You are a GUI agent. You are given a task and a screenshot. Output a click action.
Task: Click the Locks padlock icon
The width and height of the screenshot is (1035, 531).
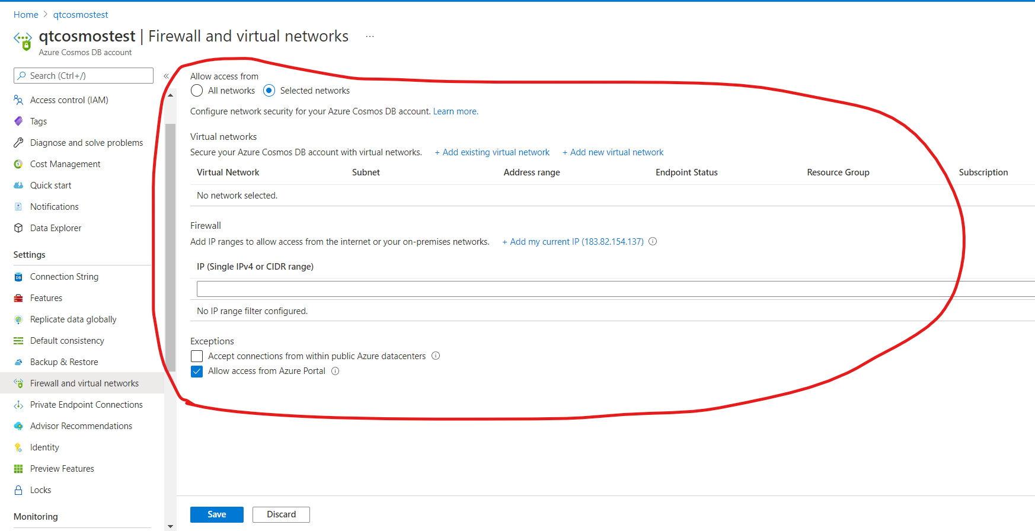pyautogui.click(x=18, y=490)
